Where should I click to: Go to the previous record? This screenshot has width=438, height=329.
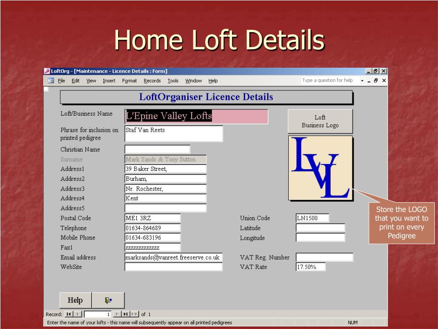click(x=78, y=314)
